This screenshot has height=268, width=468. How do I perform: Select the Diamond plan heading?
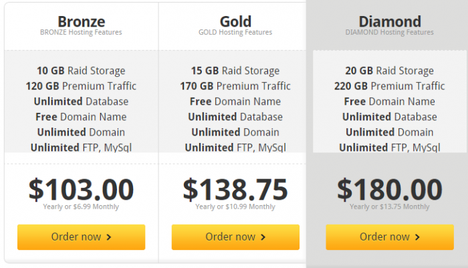pos(389,21)
